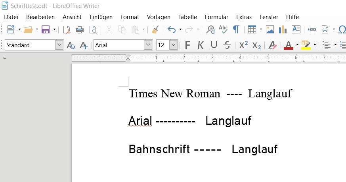Toggle formatting marks pilcrow icon
The width and height of the screenshot is (346, 182).
236,29
